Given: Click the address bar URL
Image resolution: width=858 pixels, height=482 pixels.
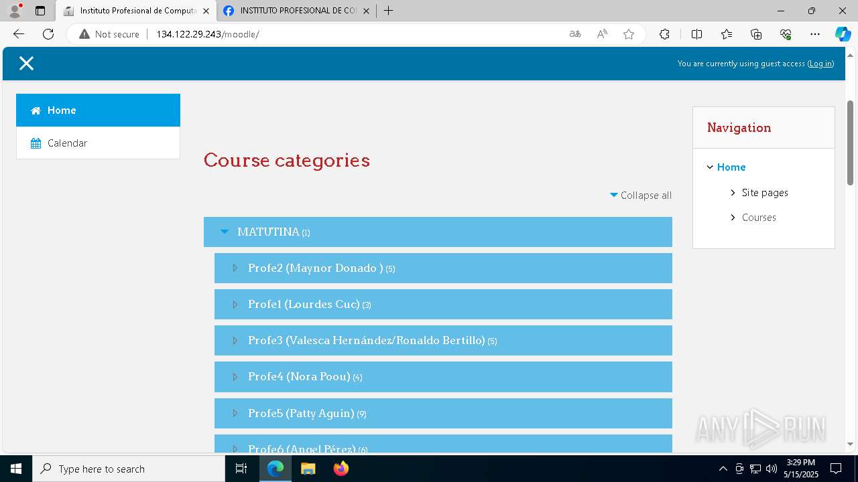Looking at the screenshot, I should pos(208,34).
